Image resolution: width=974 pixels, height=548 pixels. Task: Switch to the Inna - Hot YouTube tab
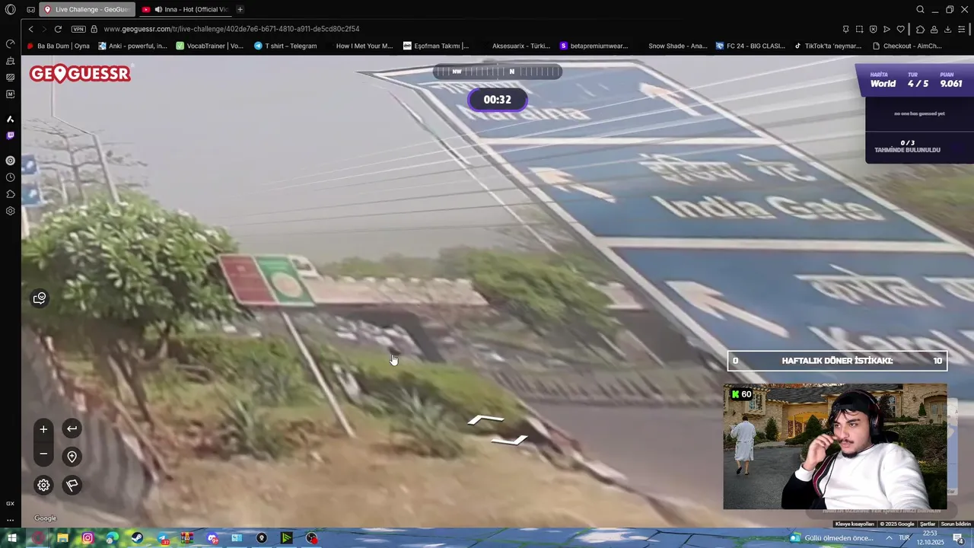(185, 9)
